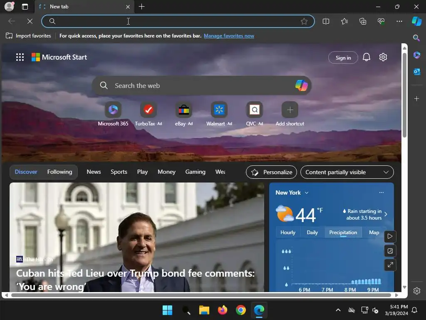Screen dimensions: 426x320
Task: Open Copilot from top-right toolbar
Action: [417, 21]
